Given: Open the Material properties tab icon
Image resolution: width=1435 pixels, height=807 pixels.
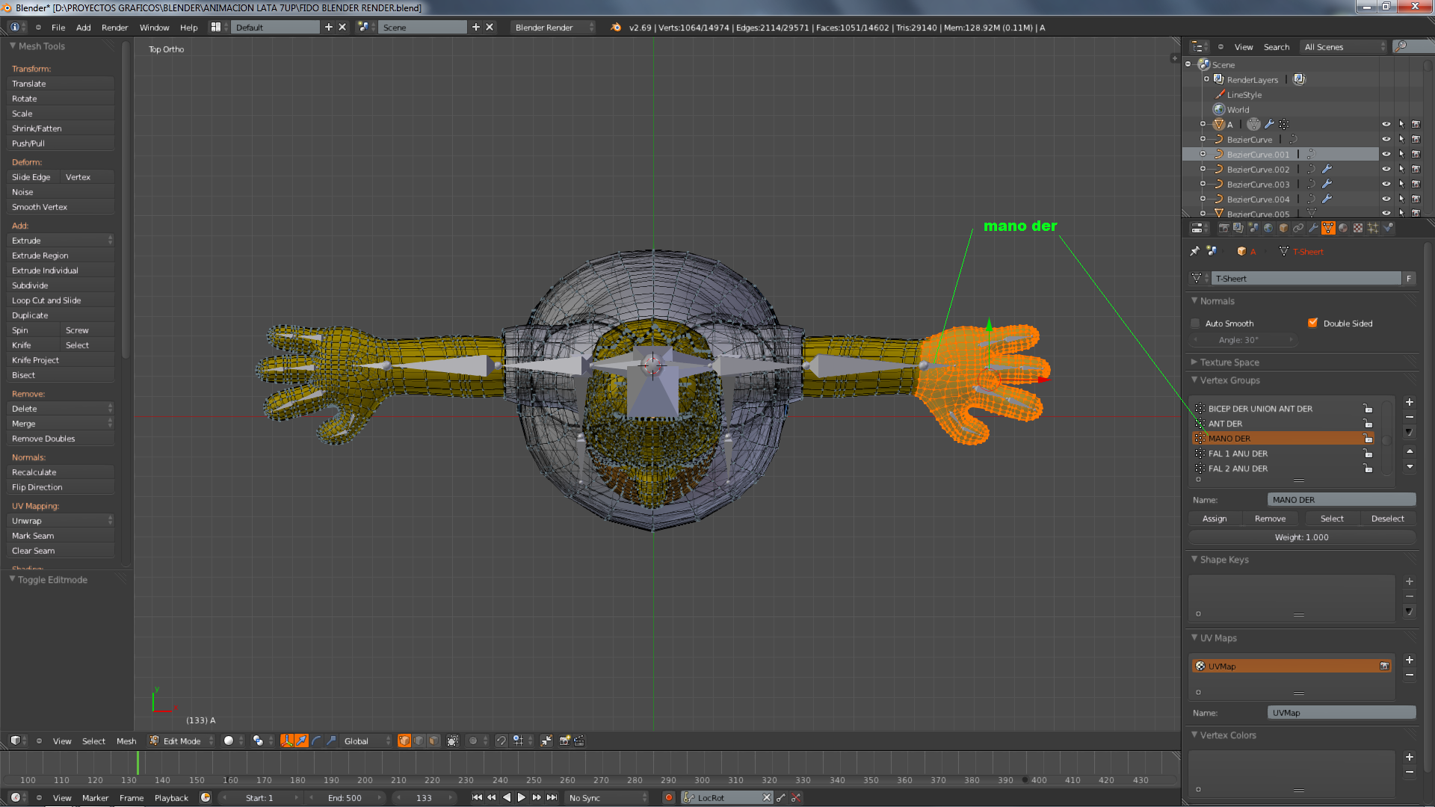Looking at the screenshot, I should tap(1343, 228).
